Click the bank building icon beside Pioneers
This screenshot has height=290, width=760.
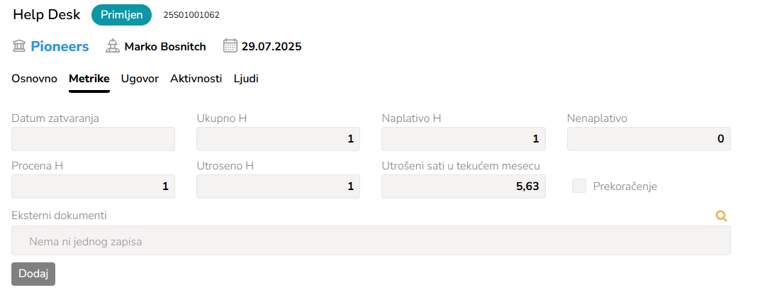[19, 47]
